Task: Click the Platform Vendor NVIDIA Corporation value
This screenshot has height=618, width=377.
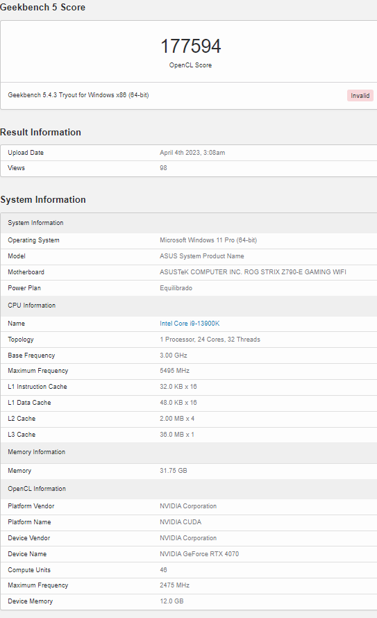Action: click(x=188, y=506)
